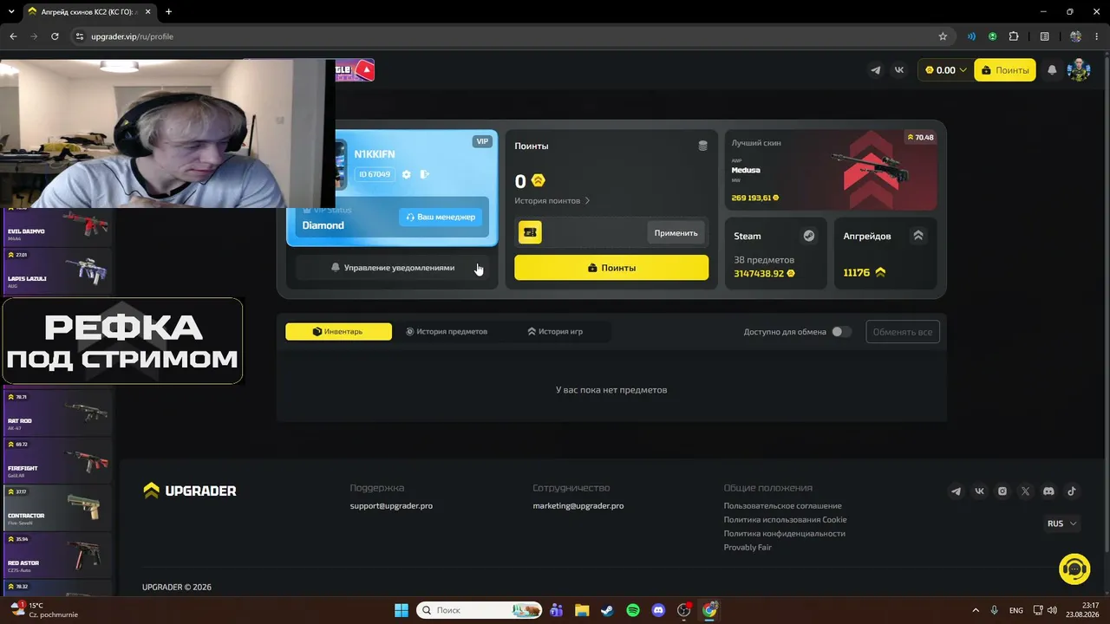This screenshot has width=1110, height=624.
Task: Open Steam from the taskbar
Action: (x=607, y=610)
